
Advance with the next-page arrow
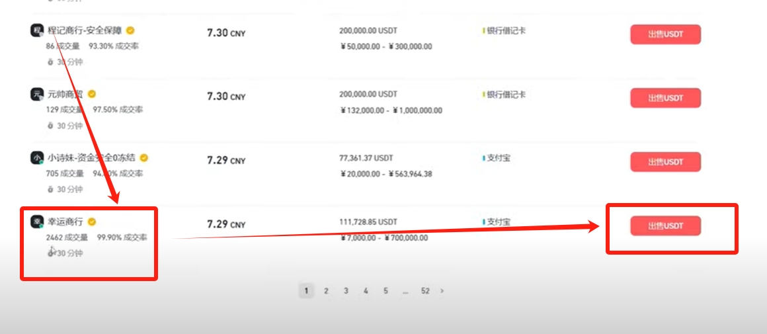(442, 290)
